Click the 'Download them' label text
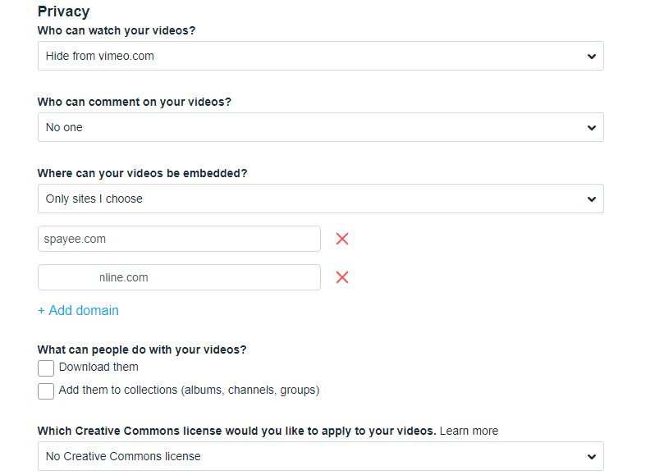The height and width of the screenshot is (475, 655). tap(98, 368)
